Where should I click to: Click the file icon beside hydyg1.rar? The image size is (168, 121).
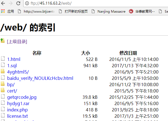[3, 103]
